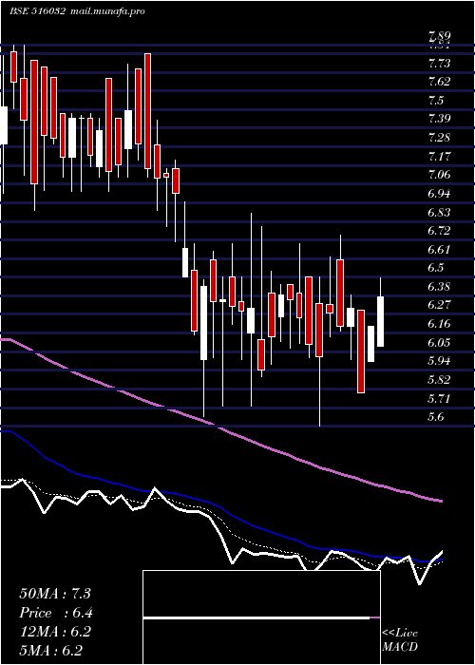Click the 6.16 price axis label
The height and width of the screenshot is (665, 475).
439,324
